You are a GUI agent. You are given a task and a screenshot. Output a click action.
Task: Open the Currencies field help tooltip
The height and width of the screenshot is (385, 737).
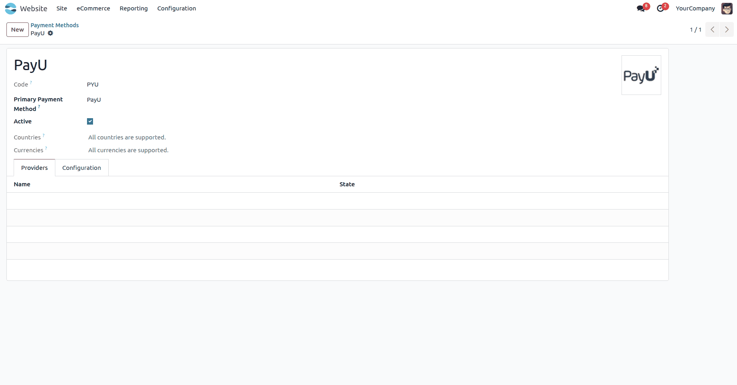pos(46,147)
